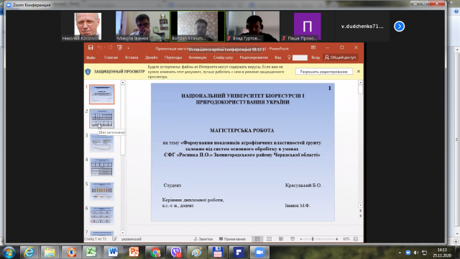Switch to the Вид ribbon tab
460x259 pixels.
pyautogui.click(x=278, y=58)
